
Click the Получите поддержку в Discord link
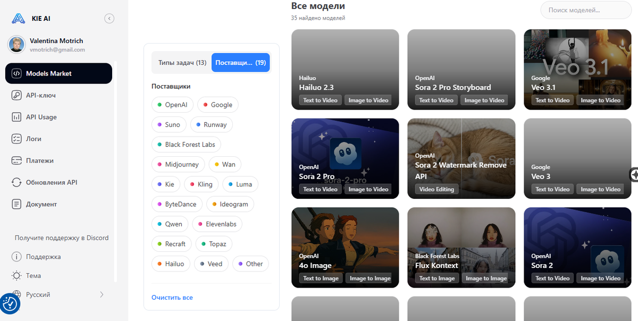[x=62, y=238]
